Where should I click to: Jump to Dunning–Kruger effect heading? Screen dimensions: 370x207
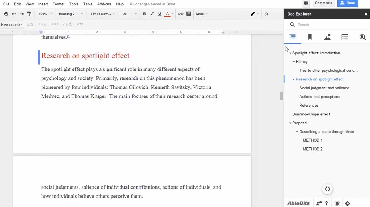(x=311, y=114)
